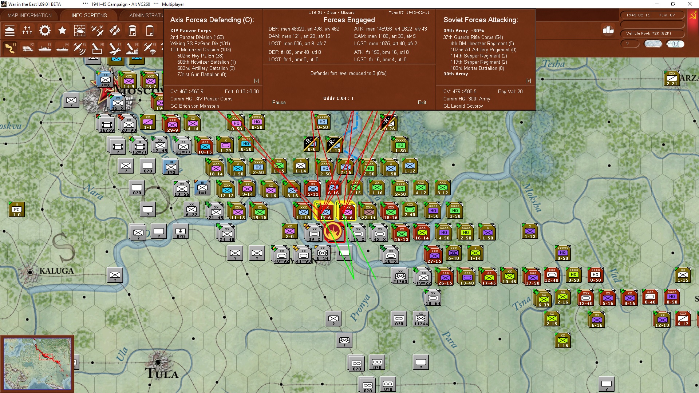
Task: Click the minimap in bottom-left corner
Action: coord(37,364)
